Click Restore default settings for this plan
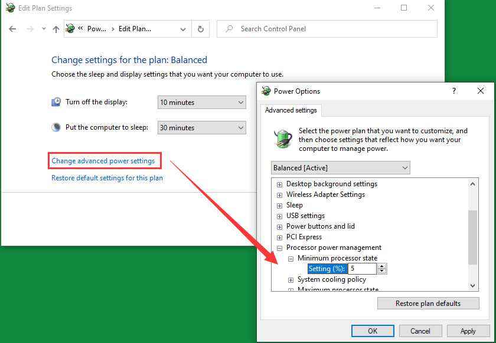 point(107,178)
